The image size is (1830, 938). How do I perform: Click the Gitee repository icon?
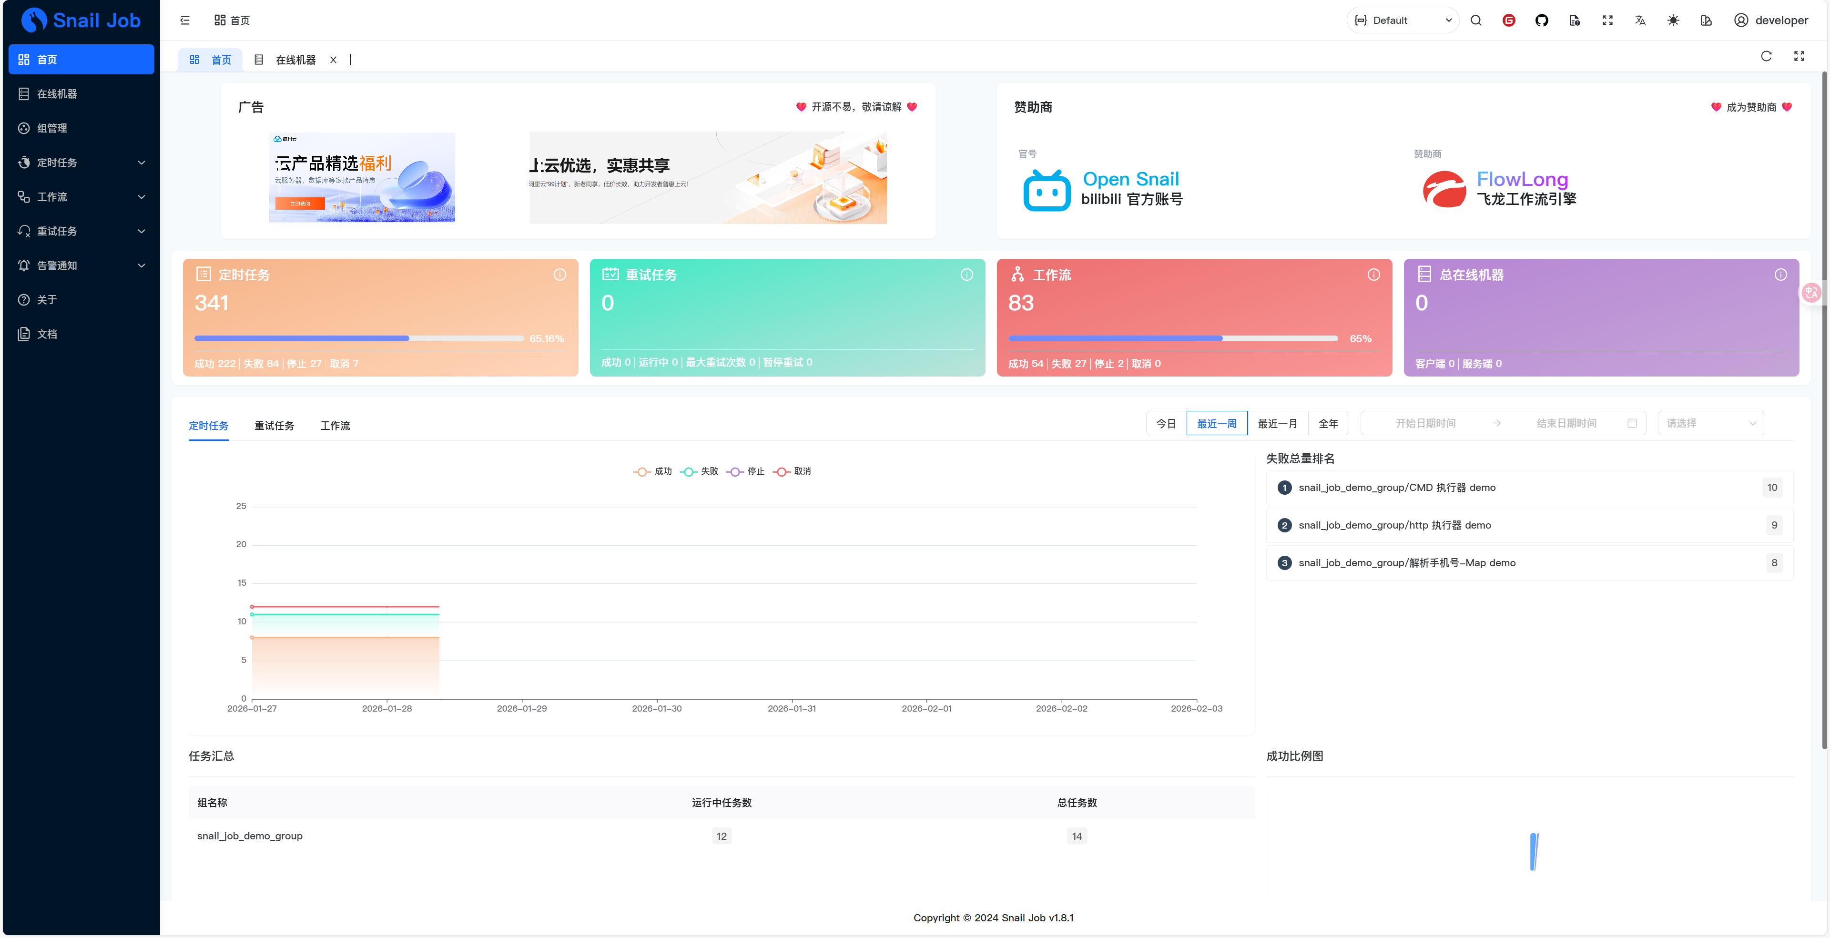tap(1509, 20)
